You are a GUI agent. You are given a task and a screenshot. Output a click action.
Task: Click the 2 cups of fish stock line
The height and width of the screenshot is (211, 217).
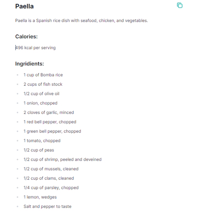pyautogui.click(x=43, y=84)
